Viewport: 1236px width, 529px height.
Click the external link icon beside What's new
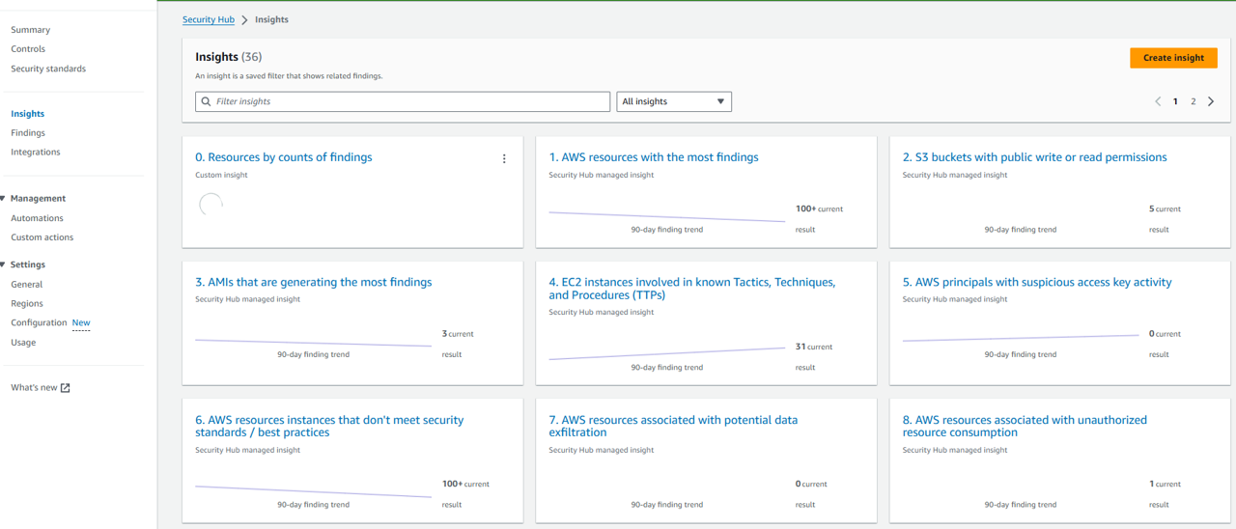point(66,388)
